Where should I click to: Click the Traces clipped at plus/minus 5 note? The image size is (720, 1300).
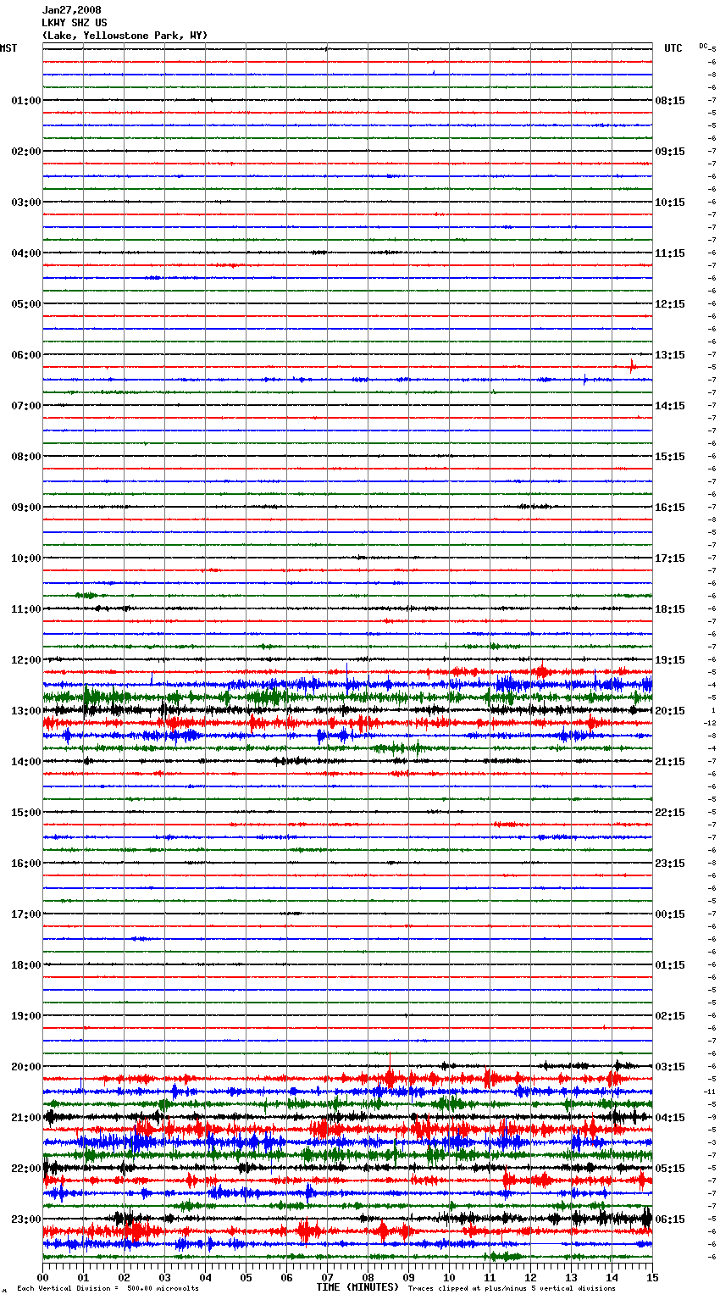pos(512,1289)
